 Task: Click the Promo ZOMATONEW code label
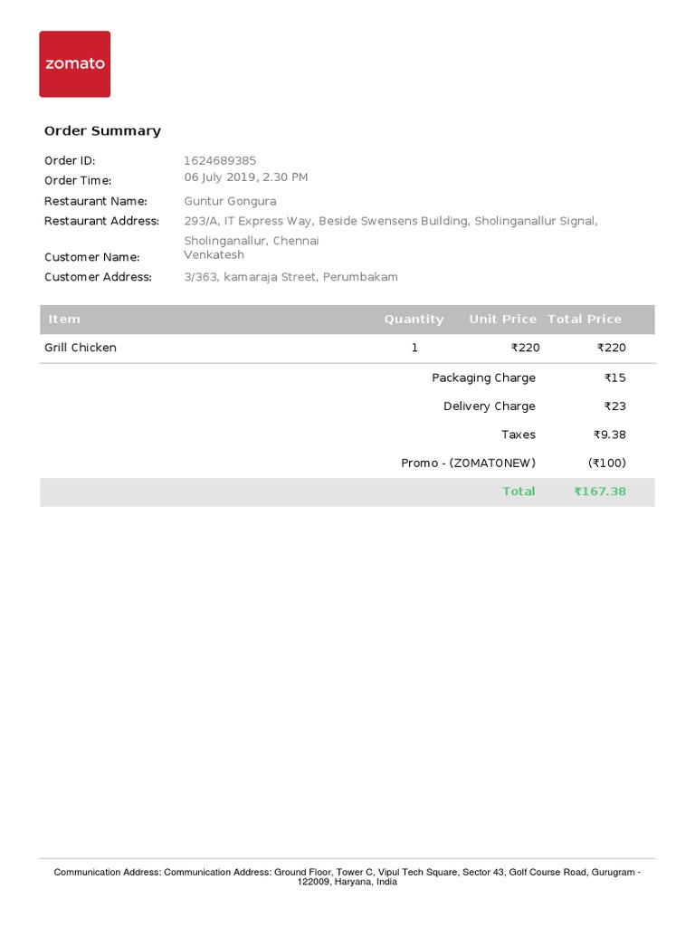click(x=468, y=463)
